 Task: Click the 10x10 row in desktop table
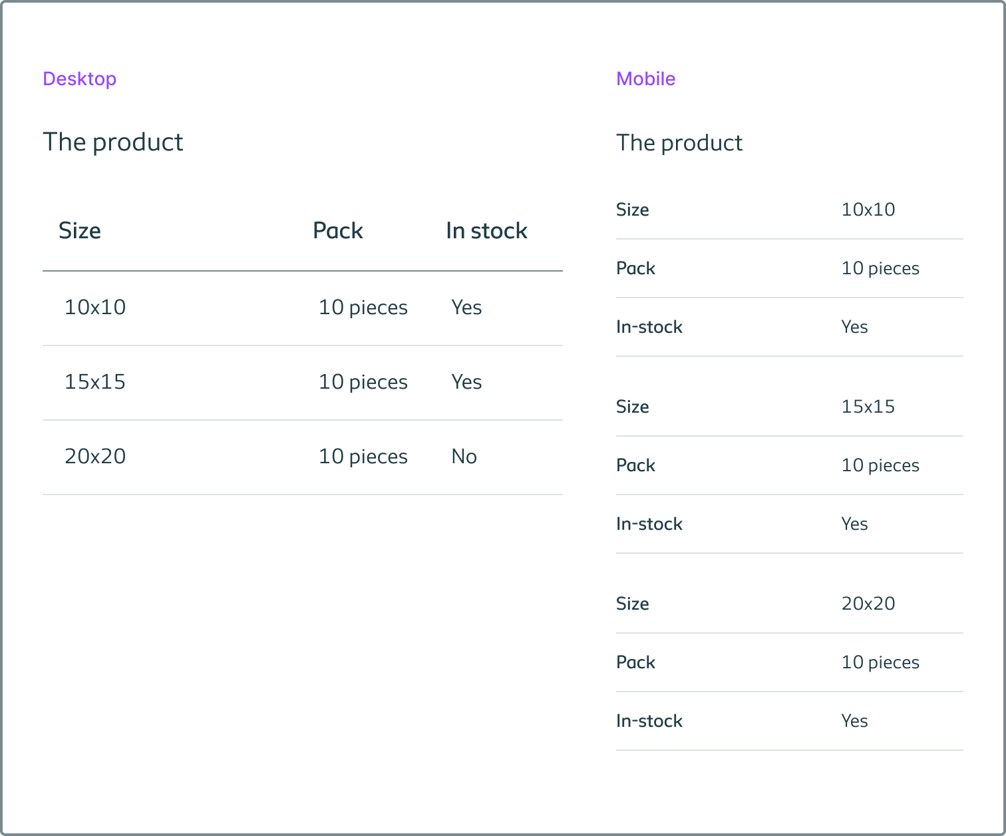[95, 307]
